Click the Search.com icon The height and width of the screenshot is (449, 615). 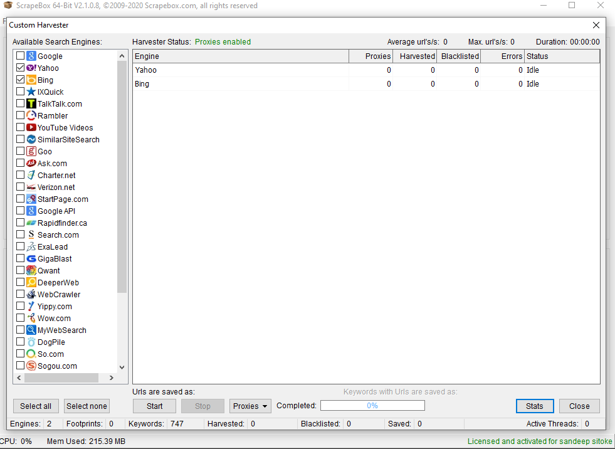point(31,235)
